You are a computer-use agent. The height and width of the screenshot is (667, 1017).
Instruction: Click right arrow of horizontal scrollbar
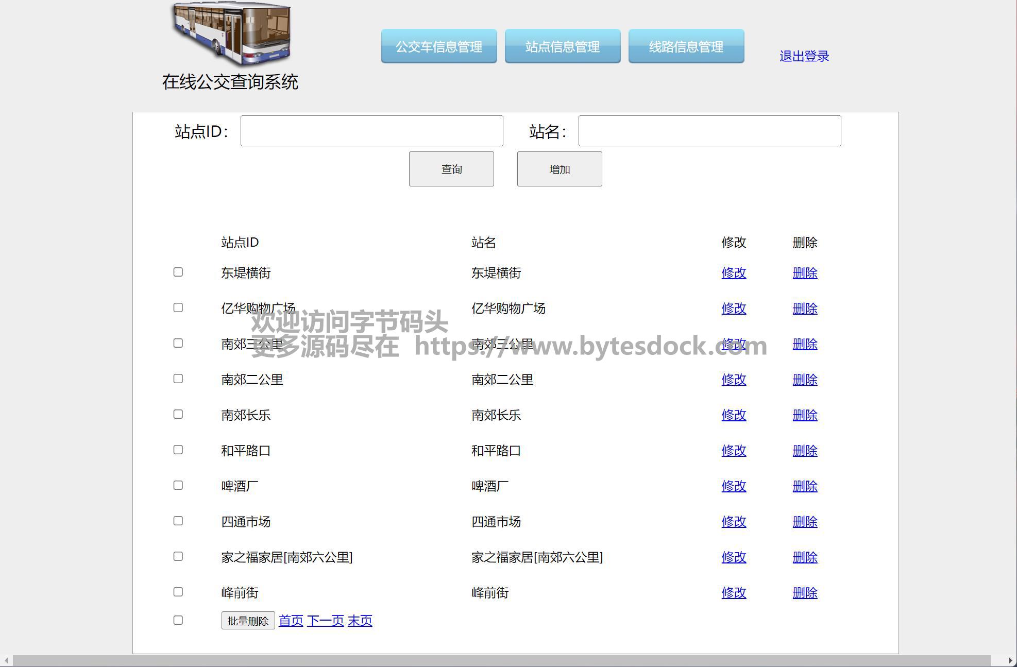click(x=1010, y=661)
